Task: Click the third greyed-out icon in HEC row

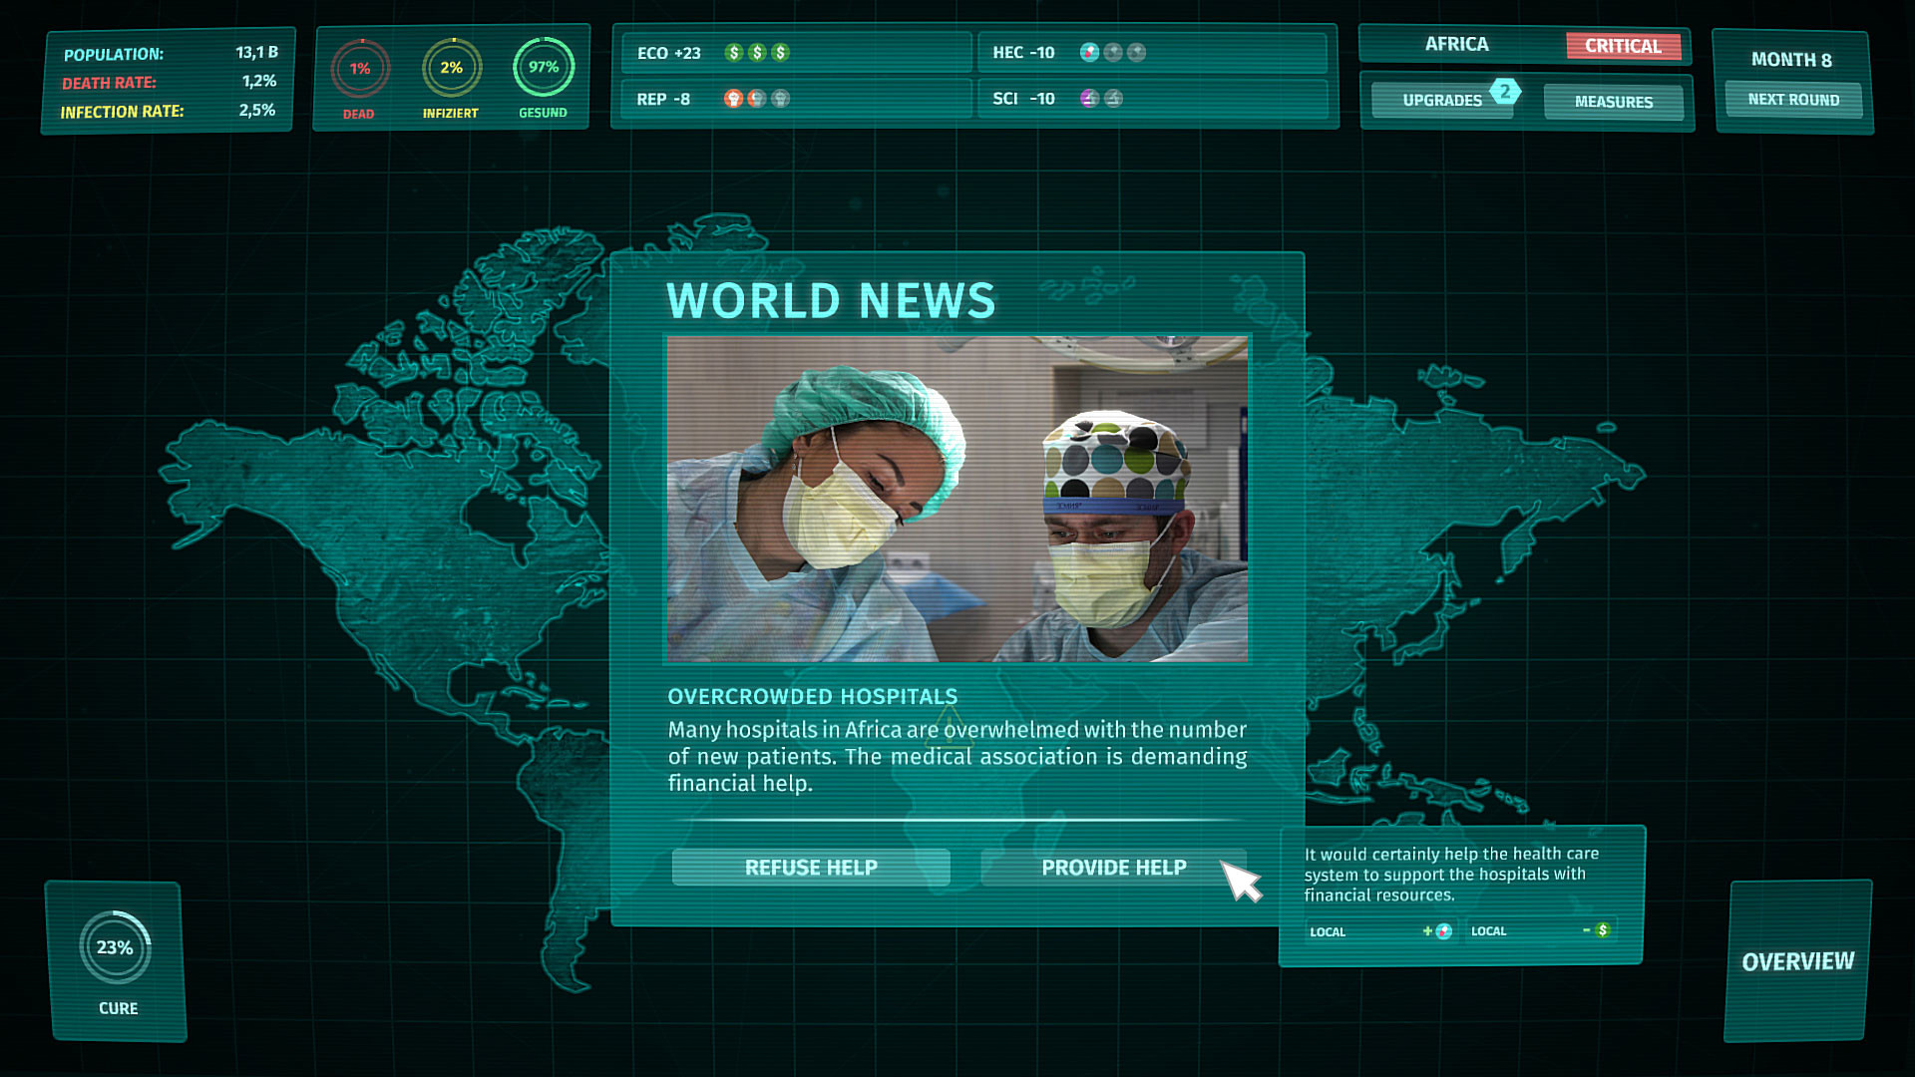Action: point(1137,52)
